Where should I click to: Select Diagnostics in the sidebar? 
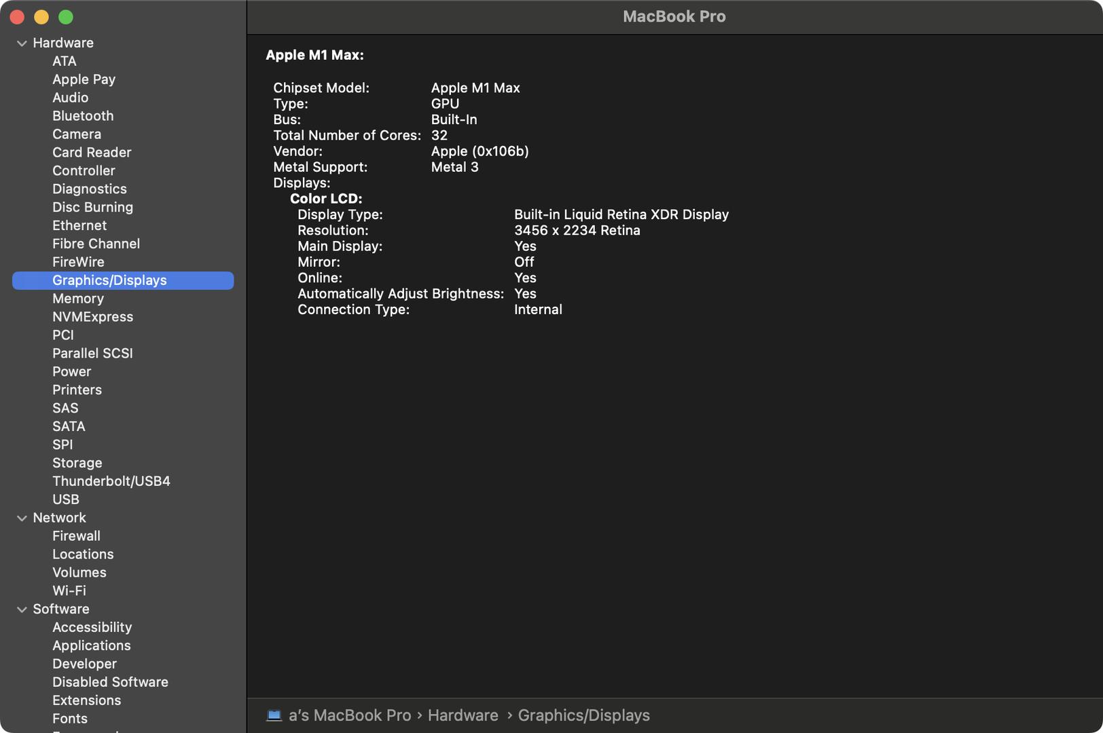click(x=90, y=189)
